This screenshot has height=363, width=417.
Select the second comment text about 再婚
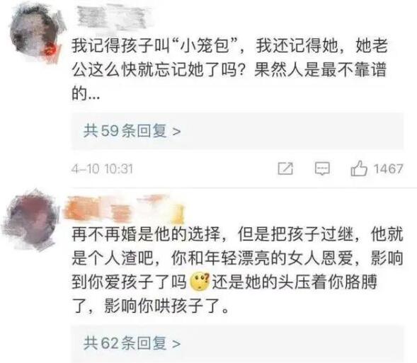[237, 270]
